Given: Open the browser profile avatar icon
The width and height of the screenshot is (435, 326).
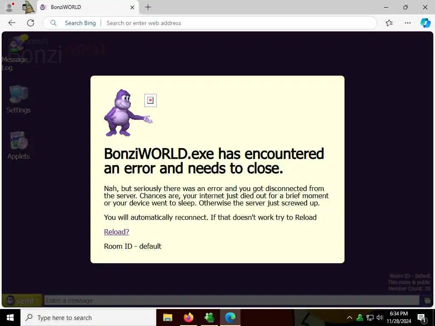Looking at the screenshot, I should point(9,7).
